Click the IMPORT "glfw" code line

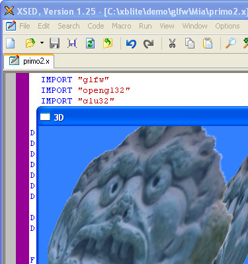coord(75,80)
